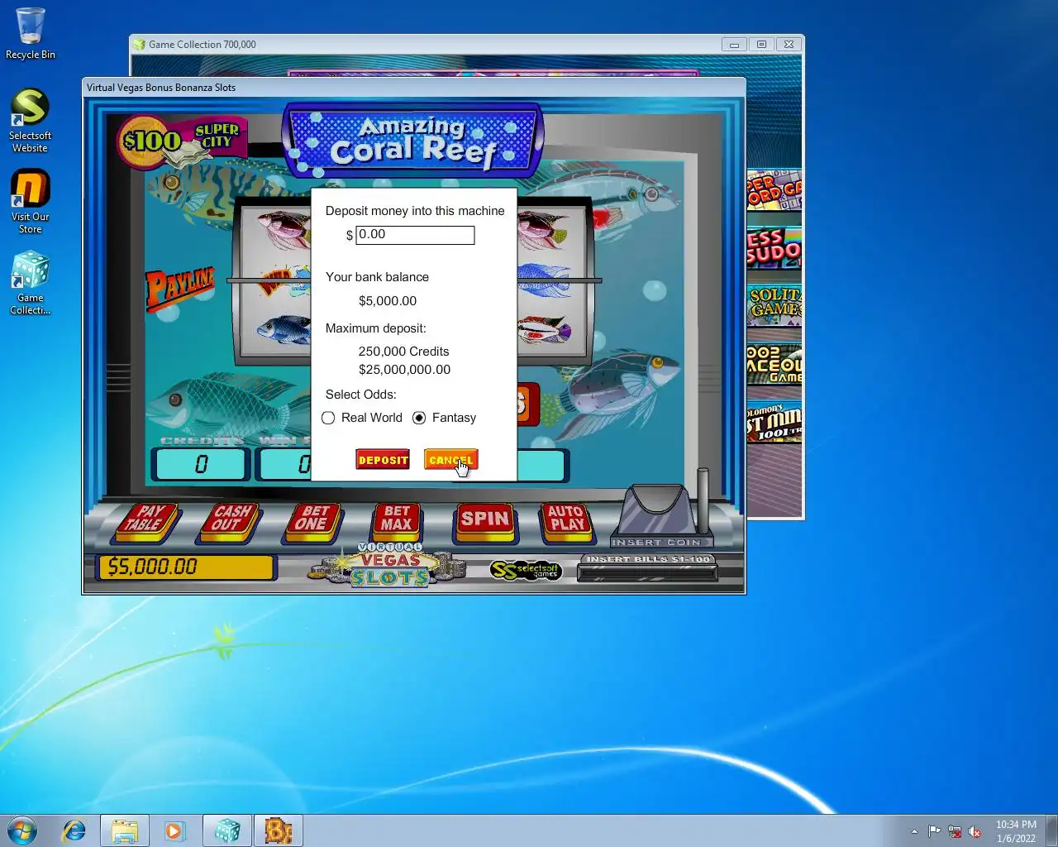Screen dimensions: 1058x847
Task: Click the $25,000,000.00 maximum deposit value
Action: [404, 370]
